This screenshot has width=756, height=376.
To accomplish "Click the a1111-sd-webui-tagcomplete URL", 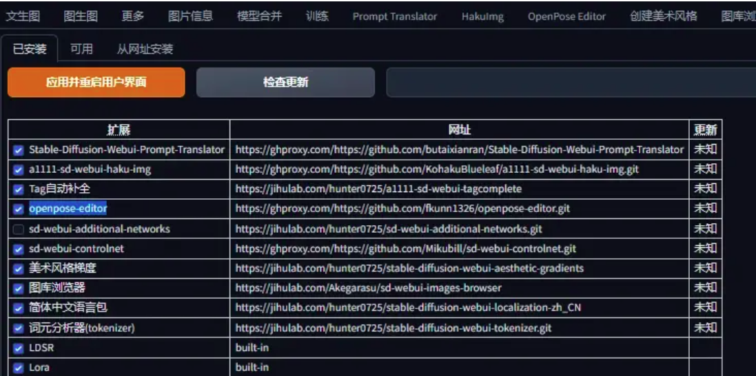I will point(378,189).
